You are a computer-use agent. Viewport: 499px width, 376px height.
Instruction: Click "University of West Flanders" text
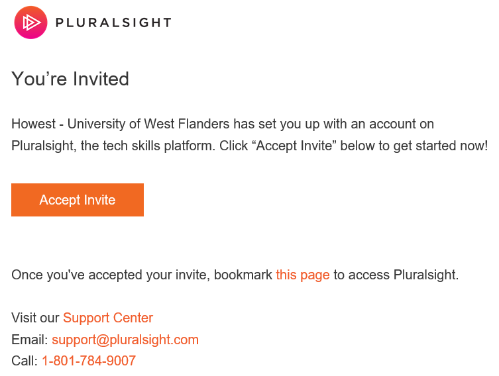pyautogui.click(x=148, y=124)
